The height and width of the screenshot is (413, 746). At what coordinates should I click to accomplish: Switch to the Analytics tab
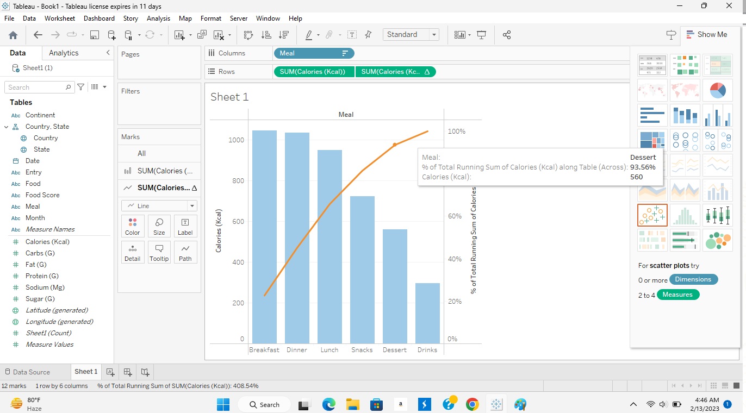64,53
